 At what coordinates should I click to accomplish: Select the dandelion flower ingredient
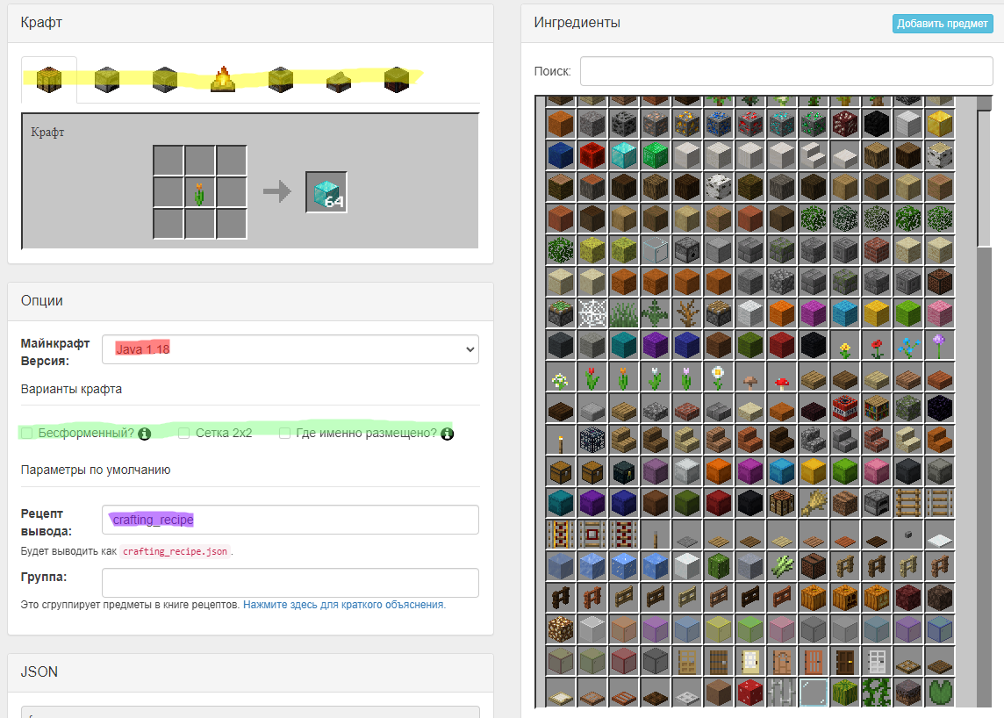(844, 345)
